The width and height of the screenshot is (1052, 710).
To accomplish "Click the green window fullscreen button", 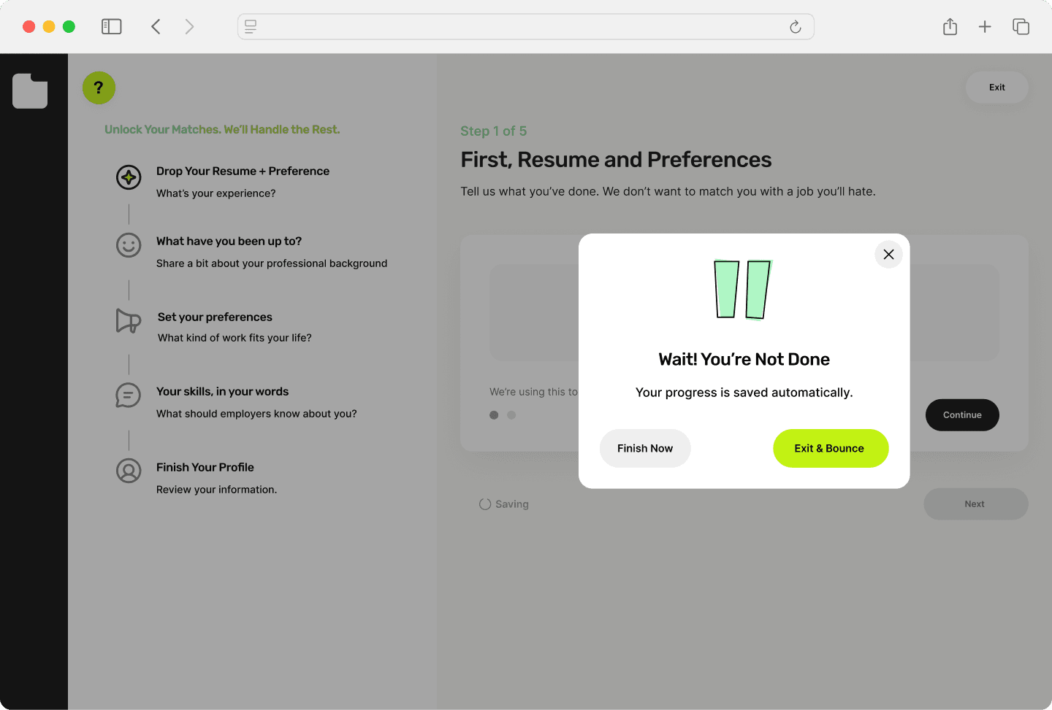I will (69, 27).
